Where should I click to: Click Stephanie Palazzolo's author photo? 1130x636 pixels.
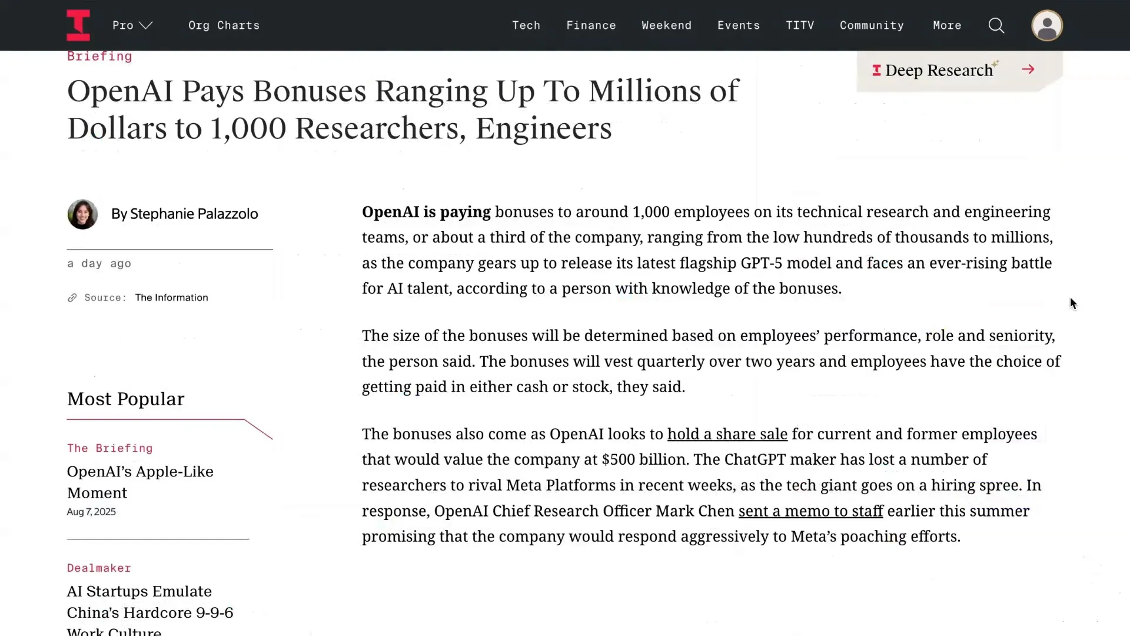(82, 214)
